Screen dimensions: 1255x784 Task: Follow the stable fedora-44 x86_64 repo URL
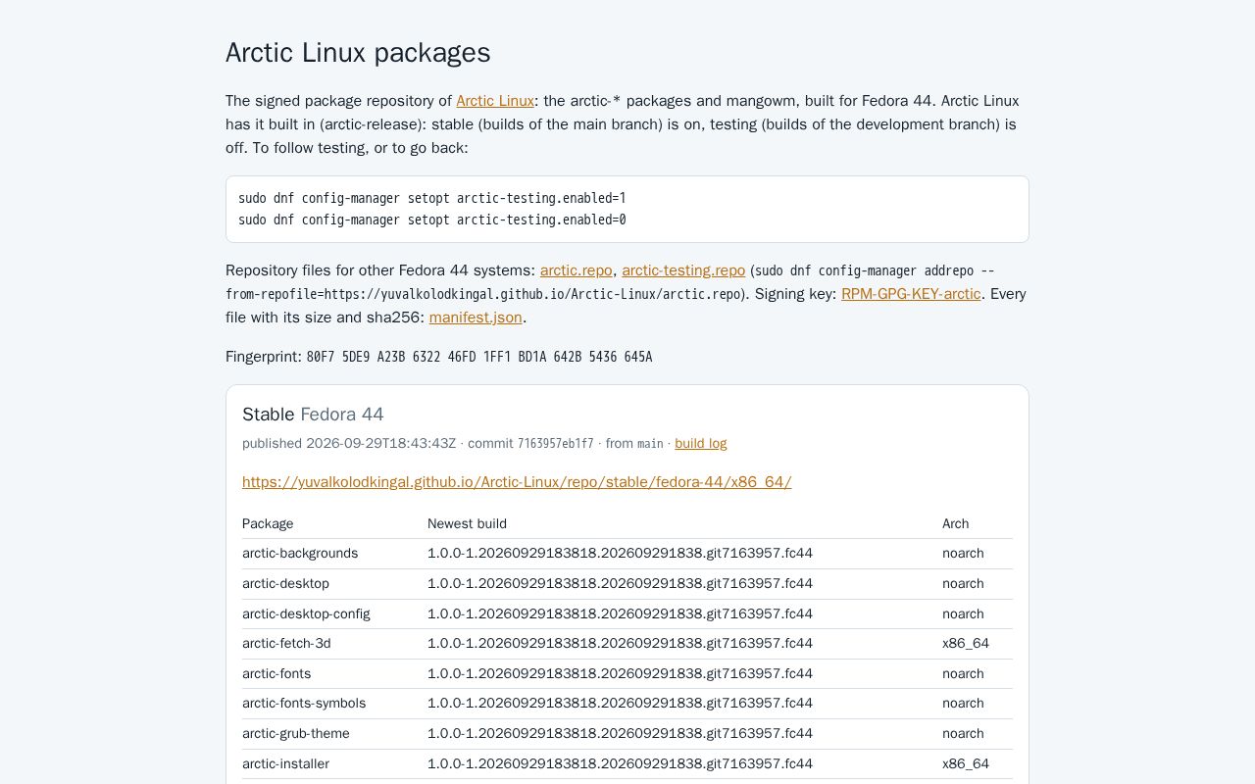pyautogui.click(x=517, y=482)
